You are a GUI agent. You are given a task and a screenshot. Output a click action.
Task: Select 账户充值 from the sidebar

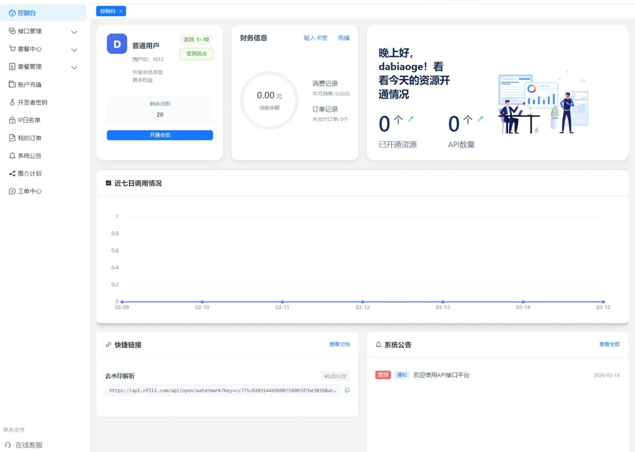click(x=29, y=84)
